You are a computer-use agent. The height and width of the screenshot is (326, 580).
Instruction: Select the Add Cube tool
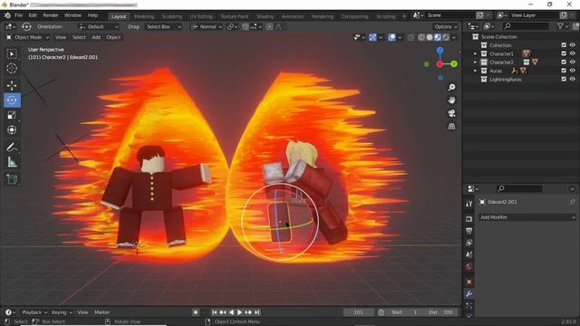tap(12, 179)
